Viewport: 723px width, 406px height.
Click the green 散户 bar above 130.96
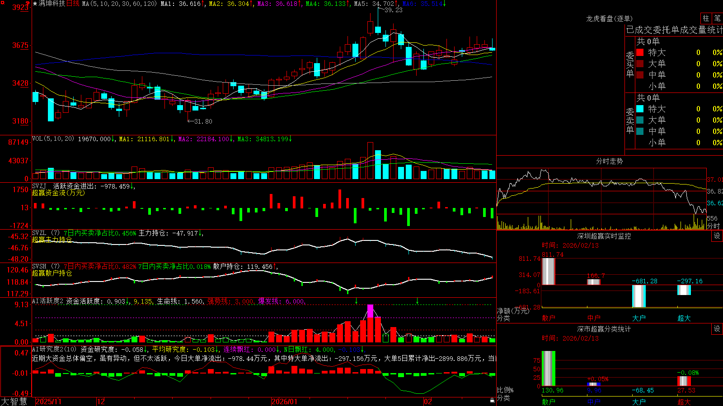[x=548, y=369]
